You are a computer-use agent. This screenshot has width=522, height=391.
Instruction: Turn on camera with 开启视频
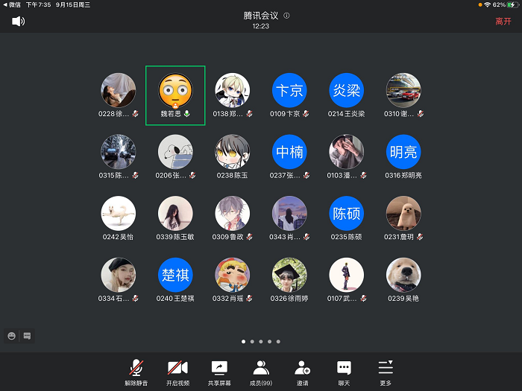(177, 371)
